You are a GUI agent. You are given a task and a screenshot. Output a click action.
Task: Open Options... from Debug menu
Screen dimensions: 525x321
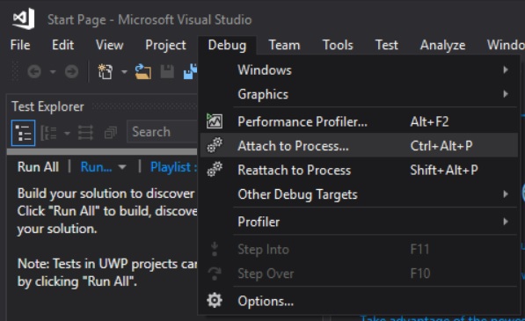pyautogui.click(x=359, y=301)
